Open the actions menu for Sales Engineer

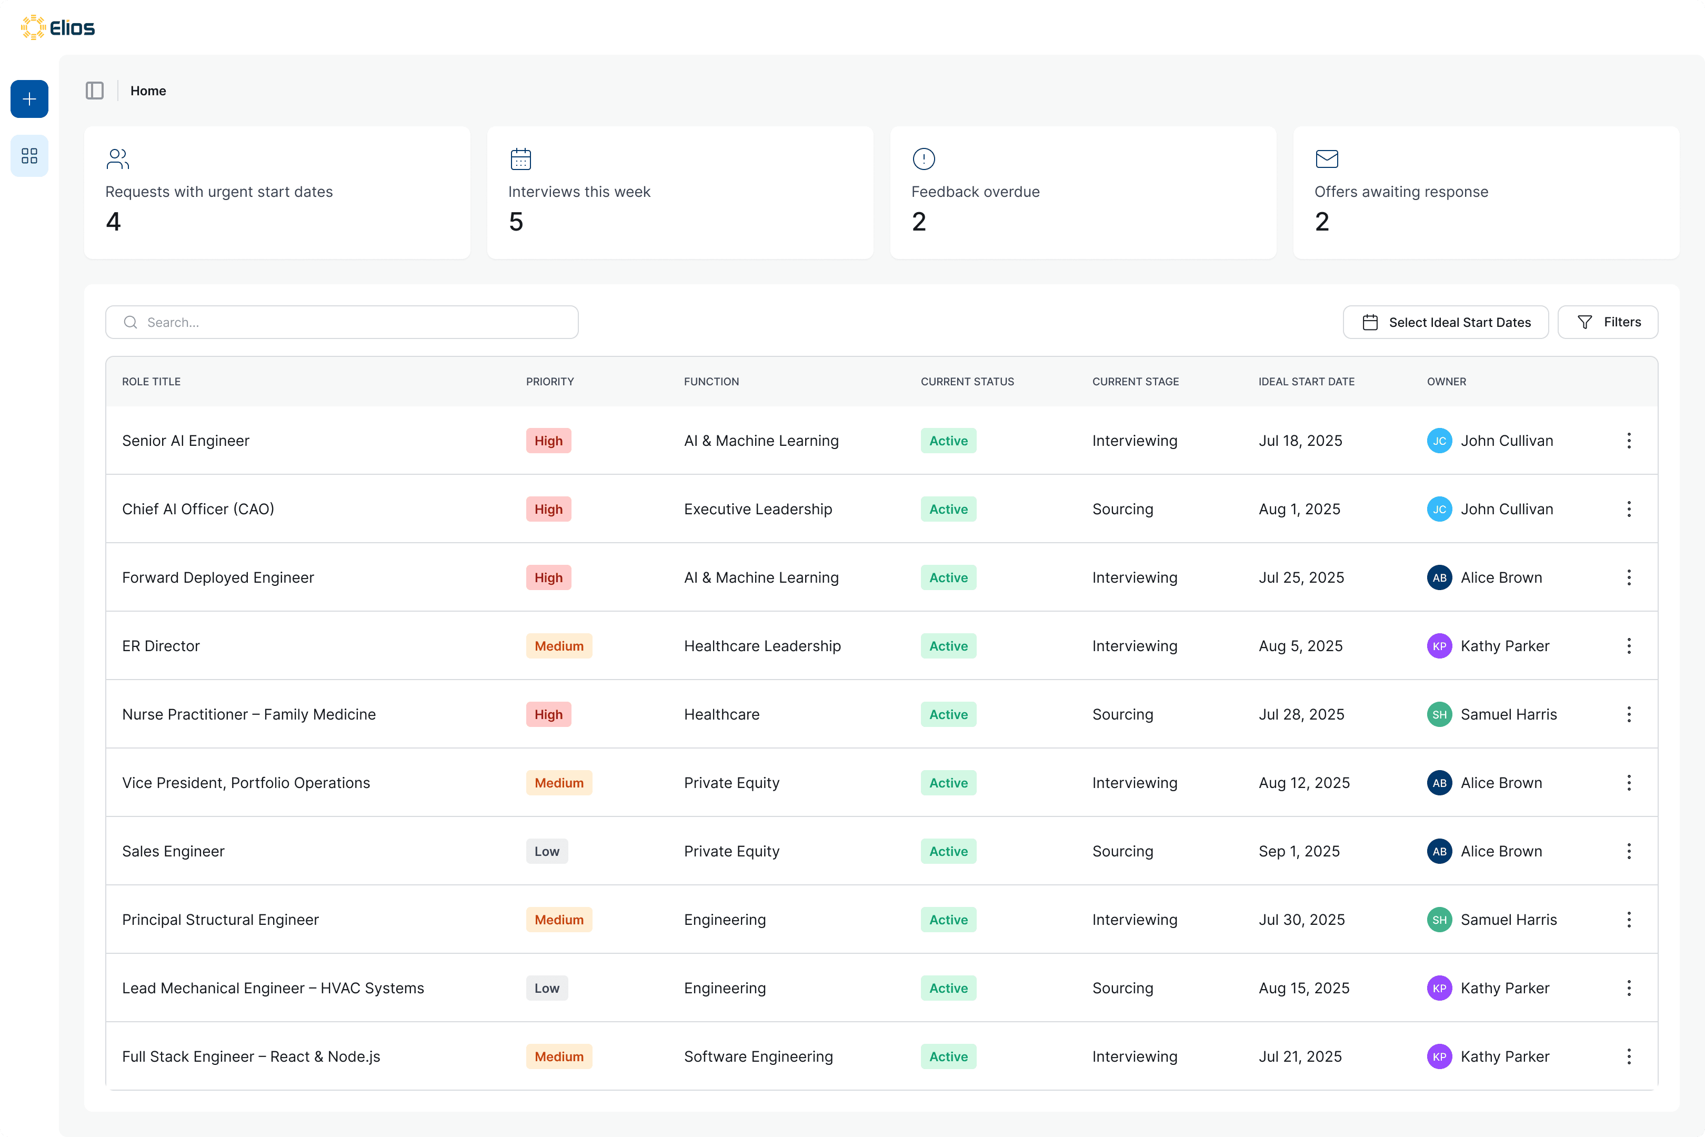(x=1629, y=851)
